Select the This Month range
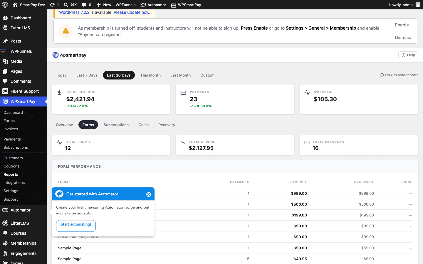This screenshot has width=423, height=264. click(150, 75)
